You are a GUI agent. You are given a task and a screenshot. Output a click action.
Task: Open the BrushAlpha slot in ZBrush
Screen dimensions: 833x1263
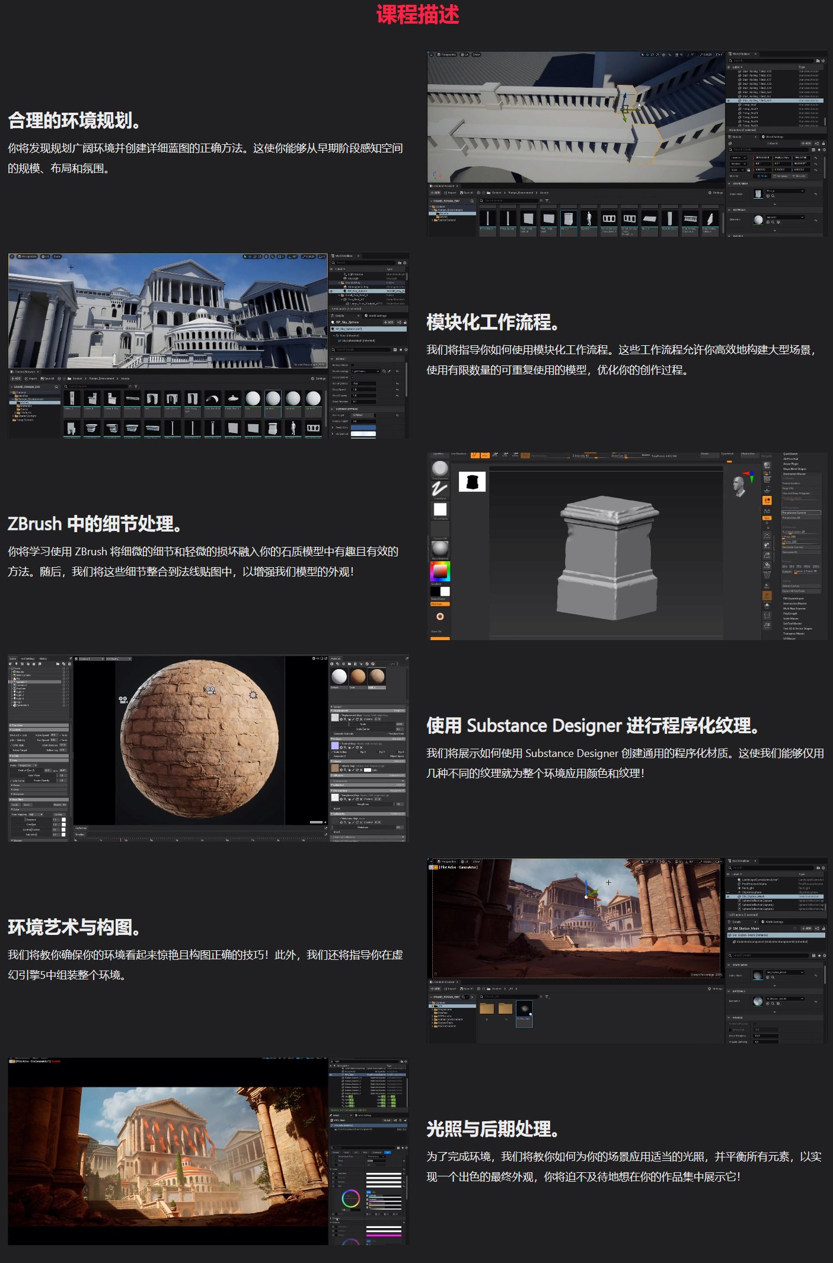pos(440,509)
